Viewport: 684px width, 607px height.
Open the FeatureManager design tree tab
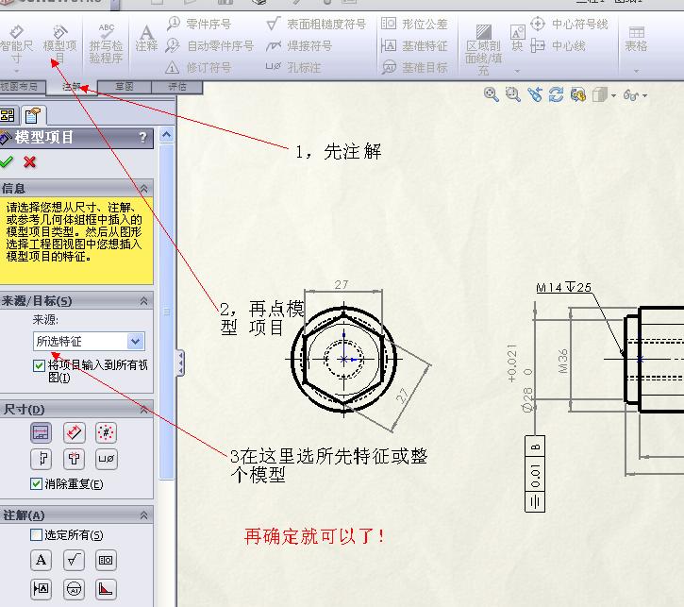8,115
